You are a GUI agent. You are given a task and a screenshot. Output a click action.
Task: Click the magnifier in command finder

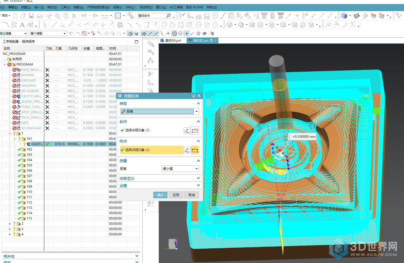[x=168, y=16]
